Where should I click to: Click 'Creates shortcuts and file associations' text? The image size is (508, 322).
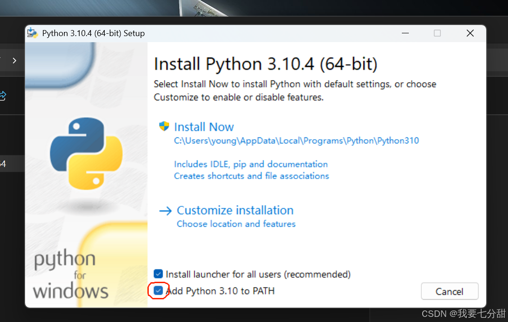[251, 176]
